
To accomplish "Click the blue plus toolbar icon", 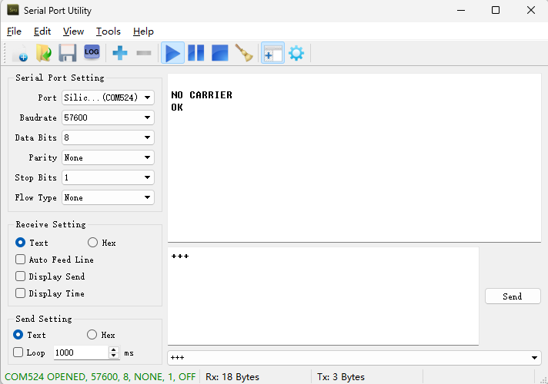I will 120,53.
